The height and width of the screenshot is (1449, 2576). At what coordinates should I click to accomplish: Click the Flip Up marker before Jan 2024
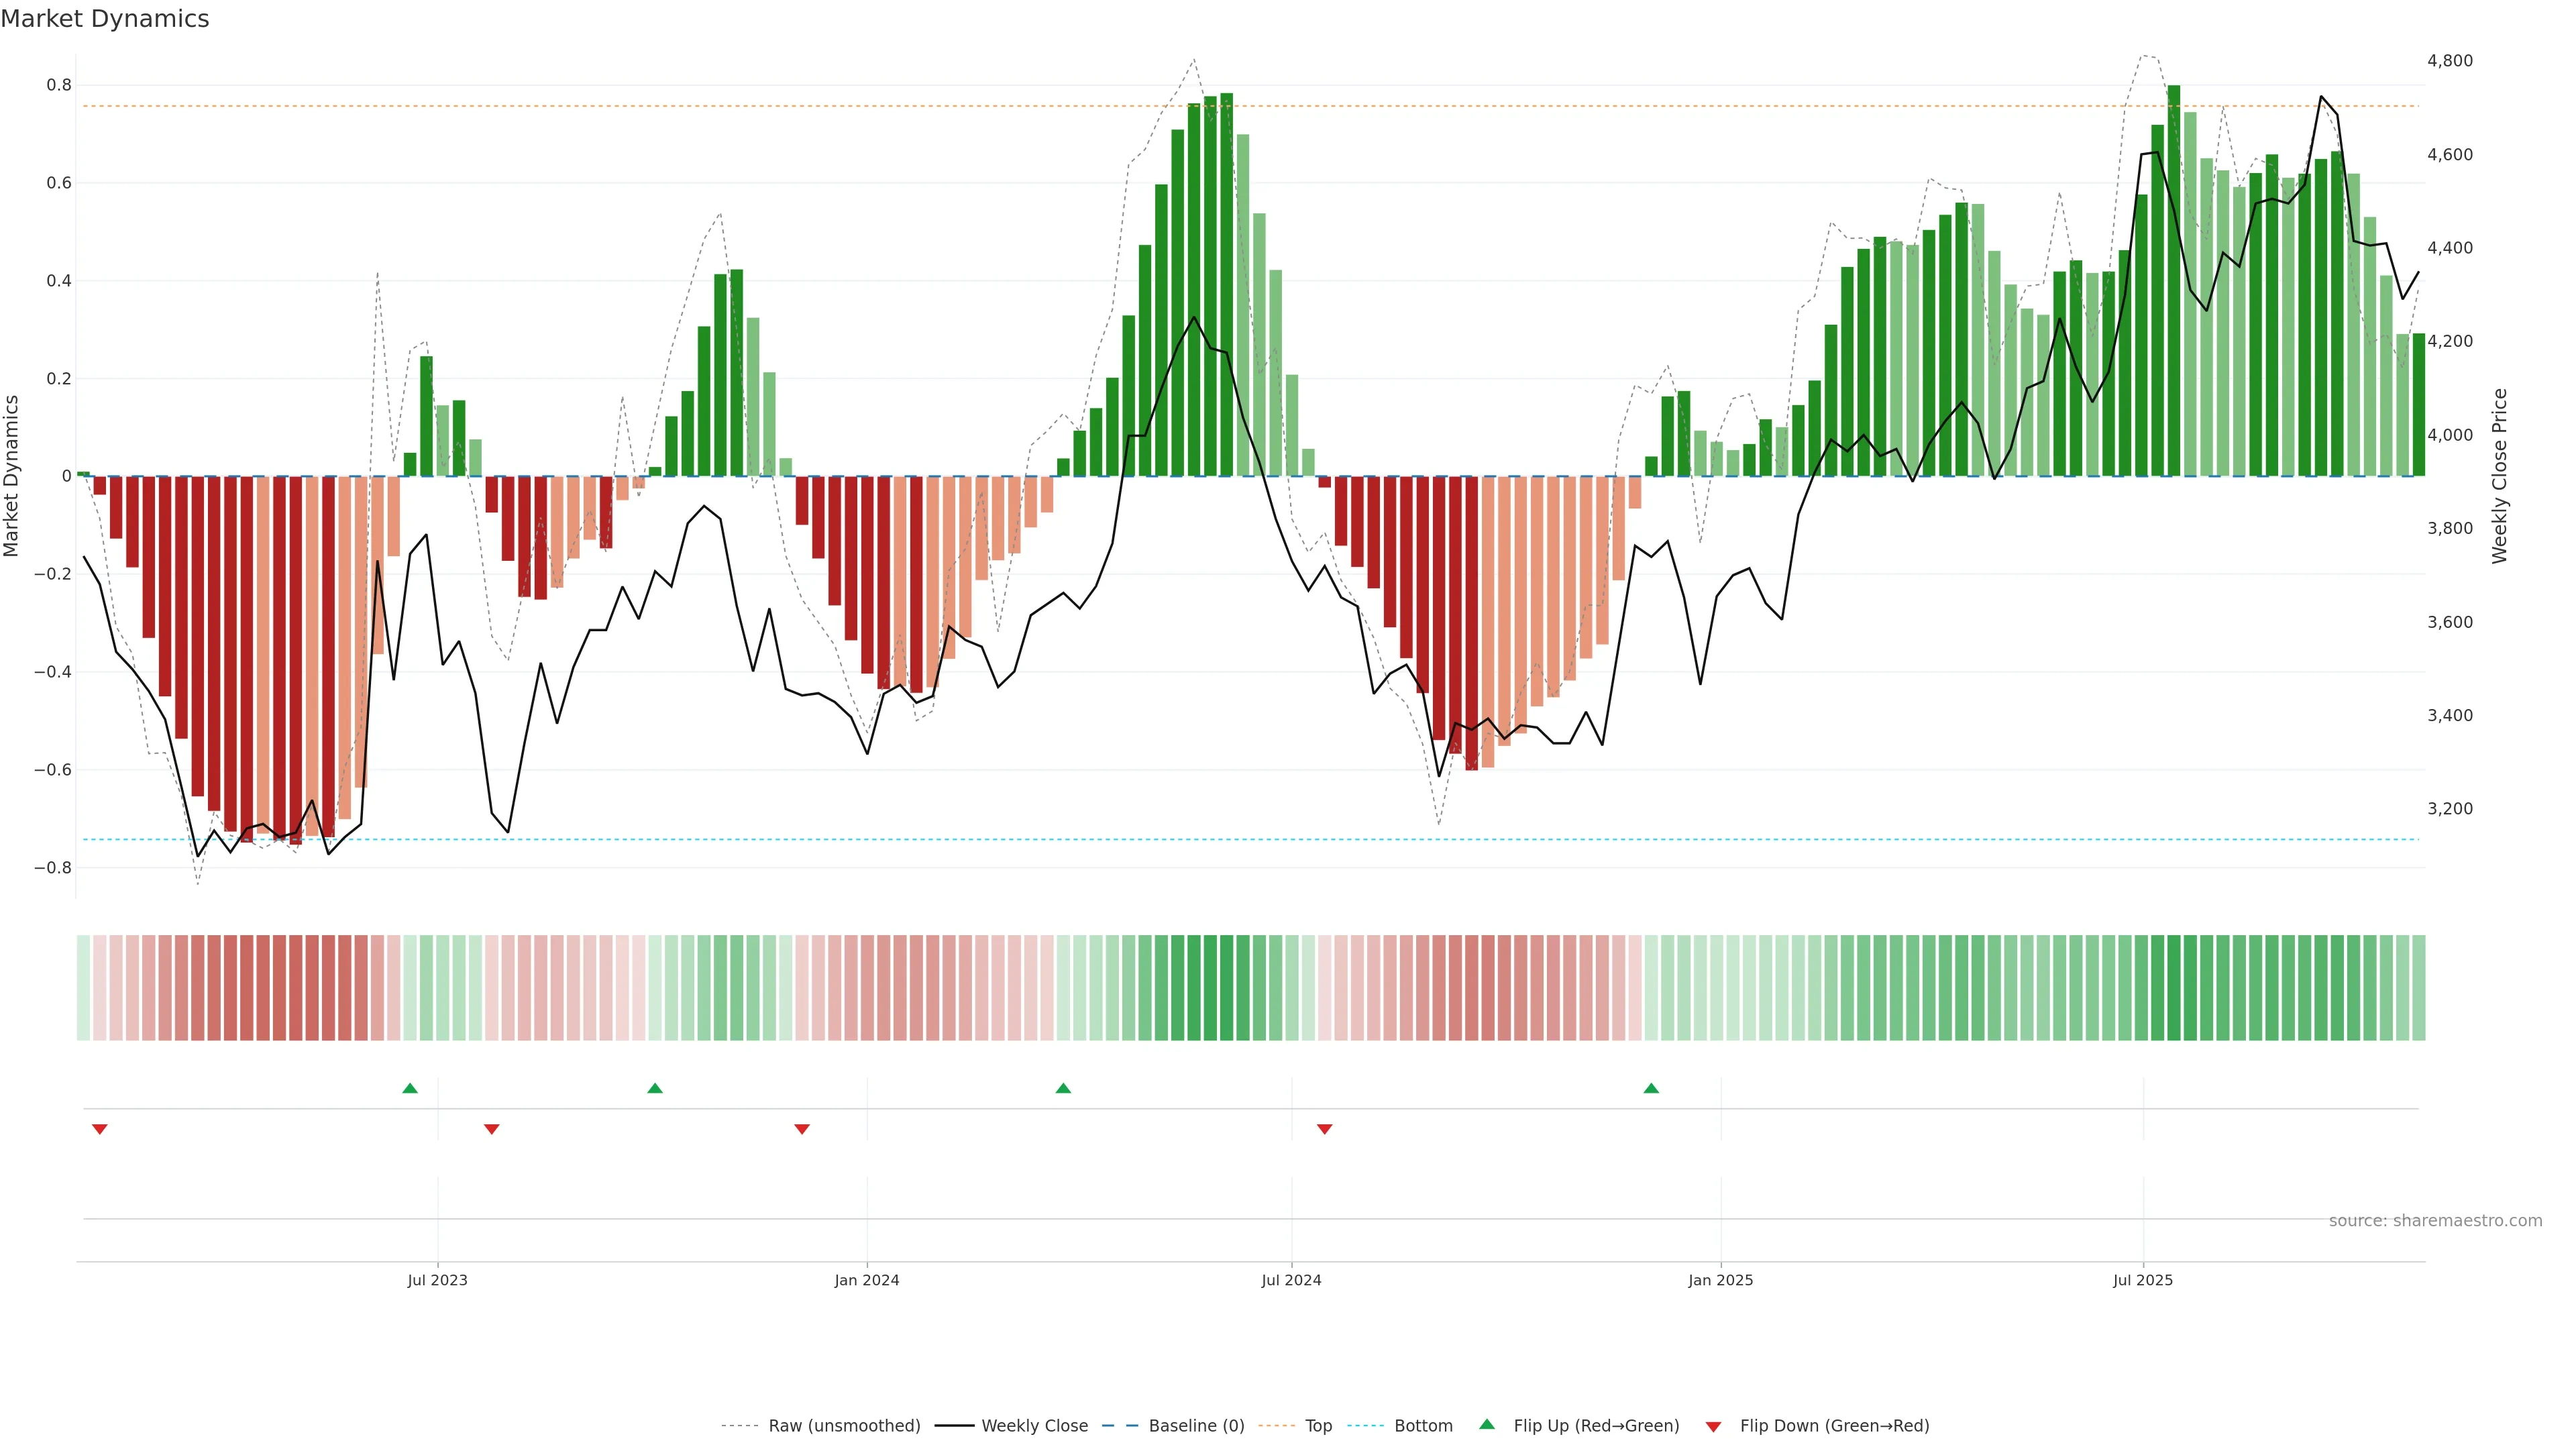[x=655, y=1088]
